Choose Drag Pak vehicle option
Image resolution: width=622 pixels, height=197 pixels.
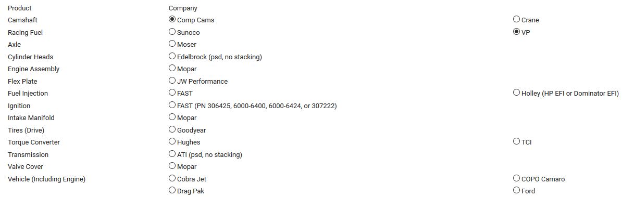tap(172, 190)
